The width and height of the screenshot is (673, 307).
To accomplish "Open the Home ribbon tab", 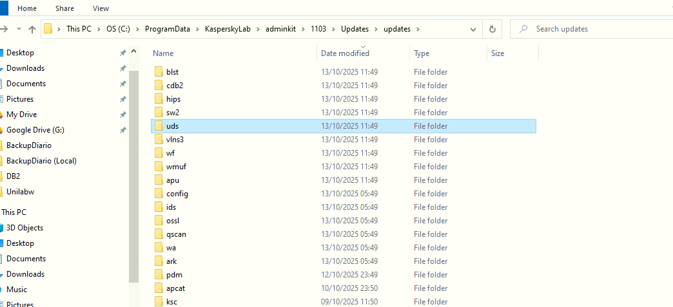I will [x=27, y=8].
